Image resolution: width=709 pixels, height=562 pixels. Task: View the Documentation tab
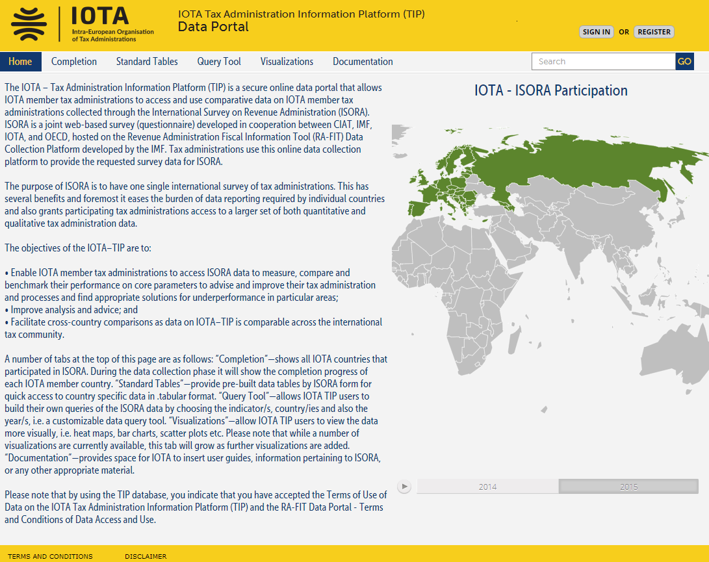click(363, 62)
